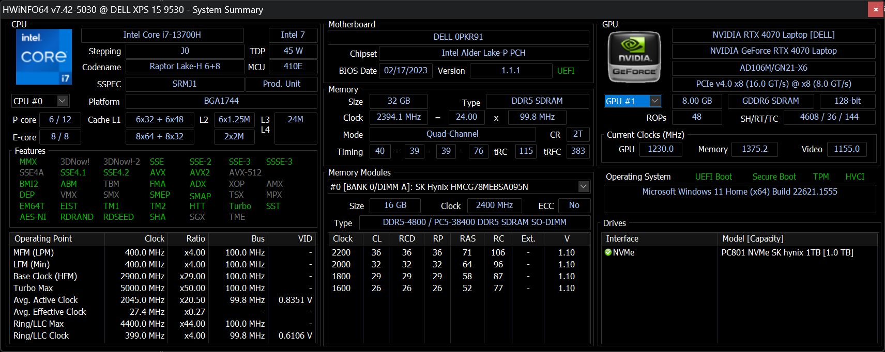The height and width of the screenshot is (352, 885).
Task: Click the video clock 1155.0
Action: (847, 149)
